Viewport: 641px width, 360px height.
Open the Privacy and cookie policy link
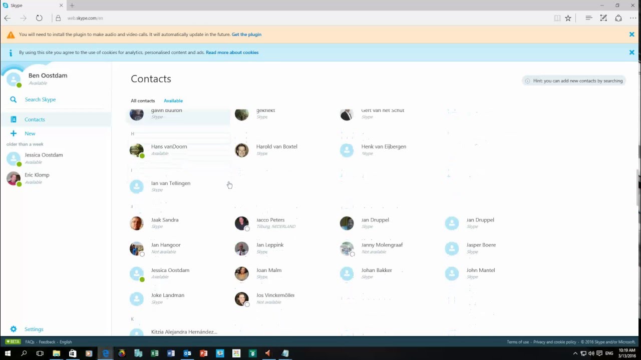coord(555,342)
